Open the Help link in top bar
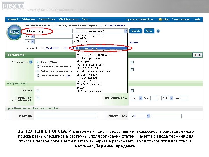This screenshot has width=209, height=157. point(197,19)
